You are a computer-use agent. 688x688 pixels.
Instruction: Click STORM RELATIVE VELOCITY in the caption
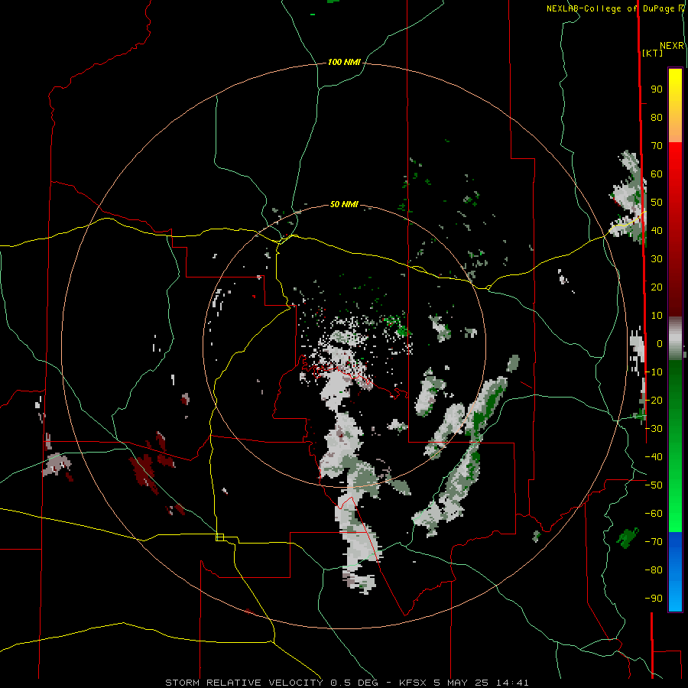(245, 683)
